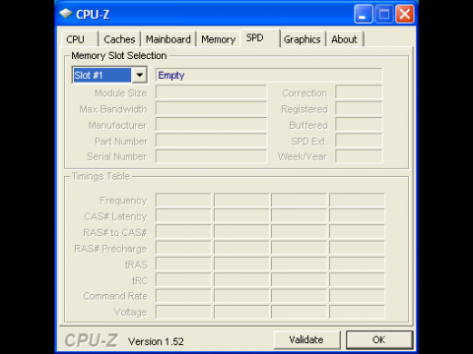Click the CAS# Latency label
The width and height of the screenshot is (473, 354).
pyautogui.click(x=115, y=216)
